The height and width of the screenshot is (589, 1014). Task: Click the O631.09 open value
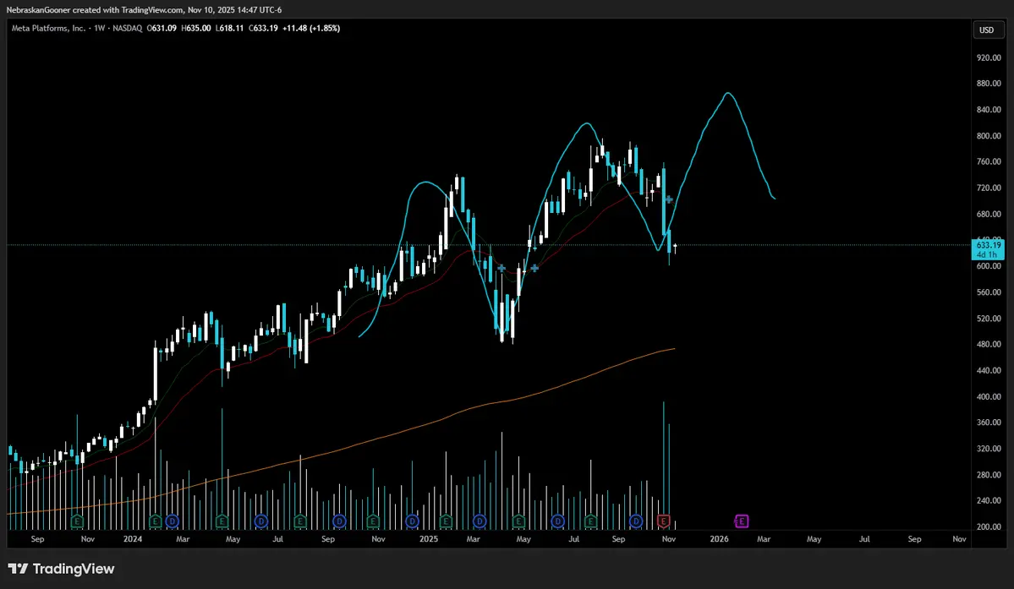coord(162,29)
